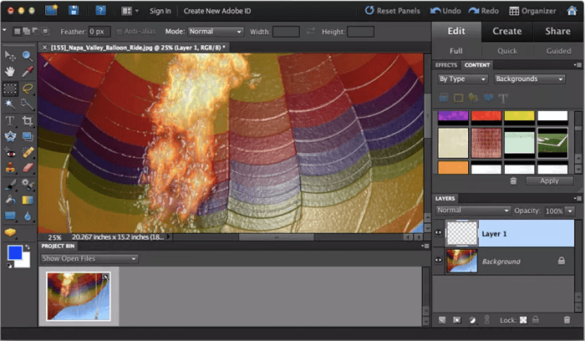Screen dimensions: 585x341
Task: Go to the Home welcome screen icon
Action: point(572,10)
